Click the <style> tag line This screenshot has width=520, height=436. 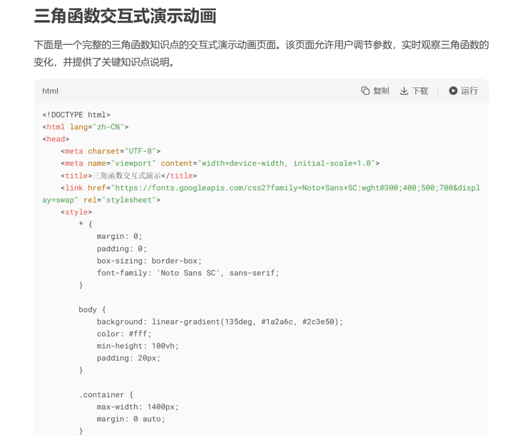point(76,212)
